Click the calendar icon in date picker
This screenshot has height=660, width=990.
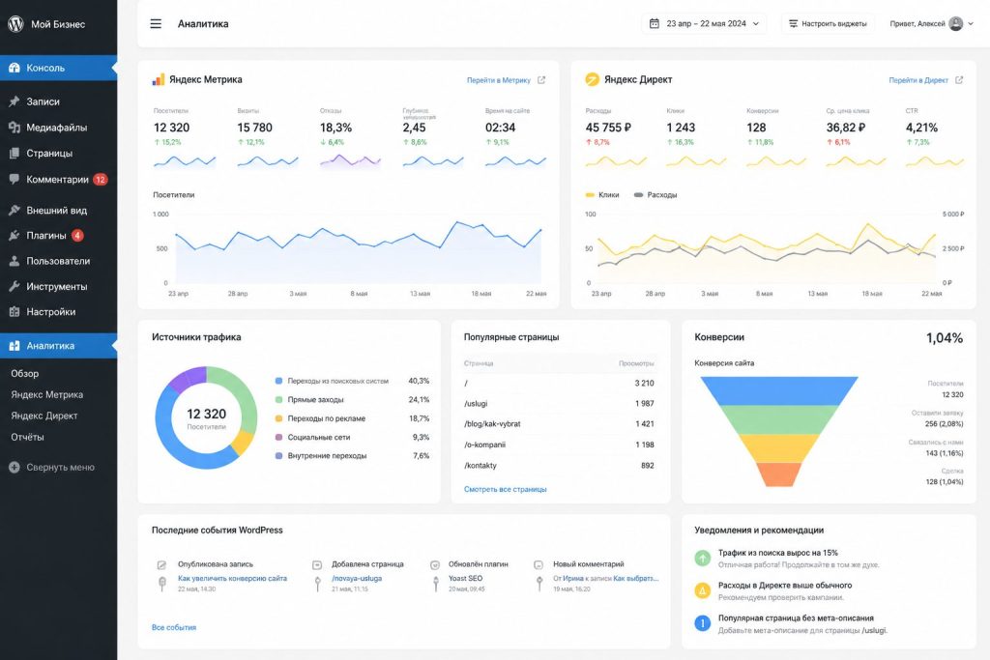(655, 24)
